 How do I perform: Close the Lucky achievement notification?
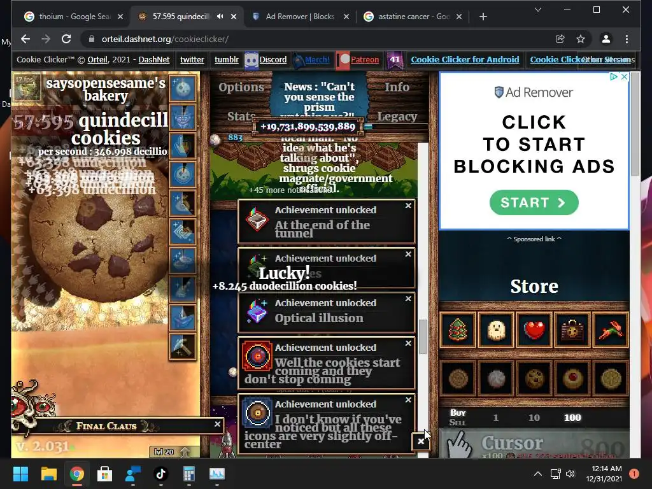(x=408, y=253)
